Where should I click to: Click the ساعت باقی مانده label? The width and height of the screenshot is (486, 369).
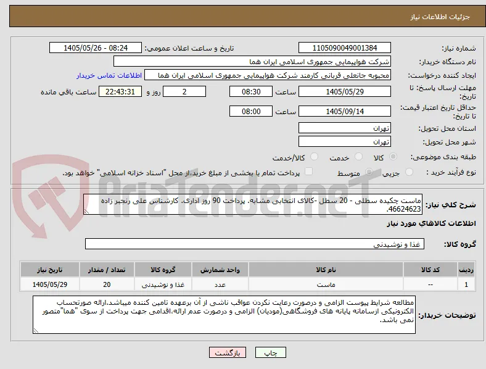tap(68, 92)
